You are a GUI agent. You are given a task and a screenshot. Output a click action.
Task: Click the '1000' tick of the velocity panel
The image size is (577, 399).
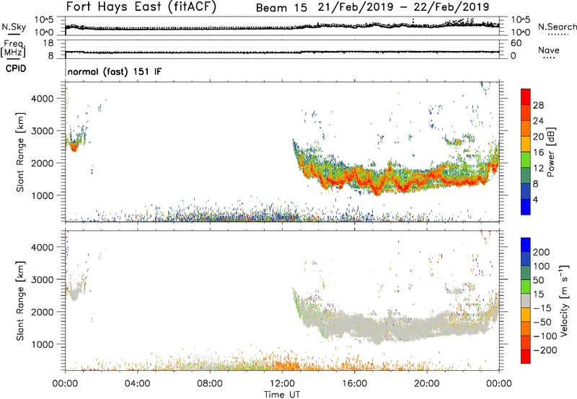point(42,344)
